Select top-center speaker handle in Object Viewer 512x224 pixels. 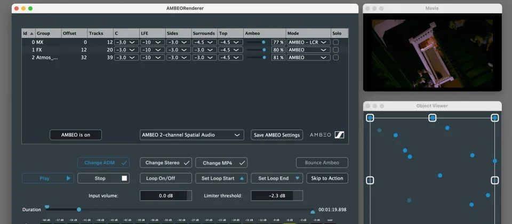tap(433, 117)
